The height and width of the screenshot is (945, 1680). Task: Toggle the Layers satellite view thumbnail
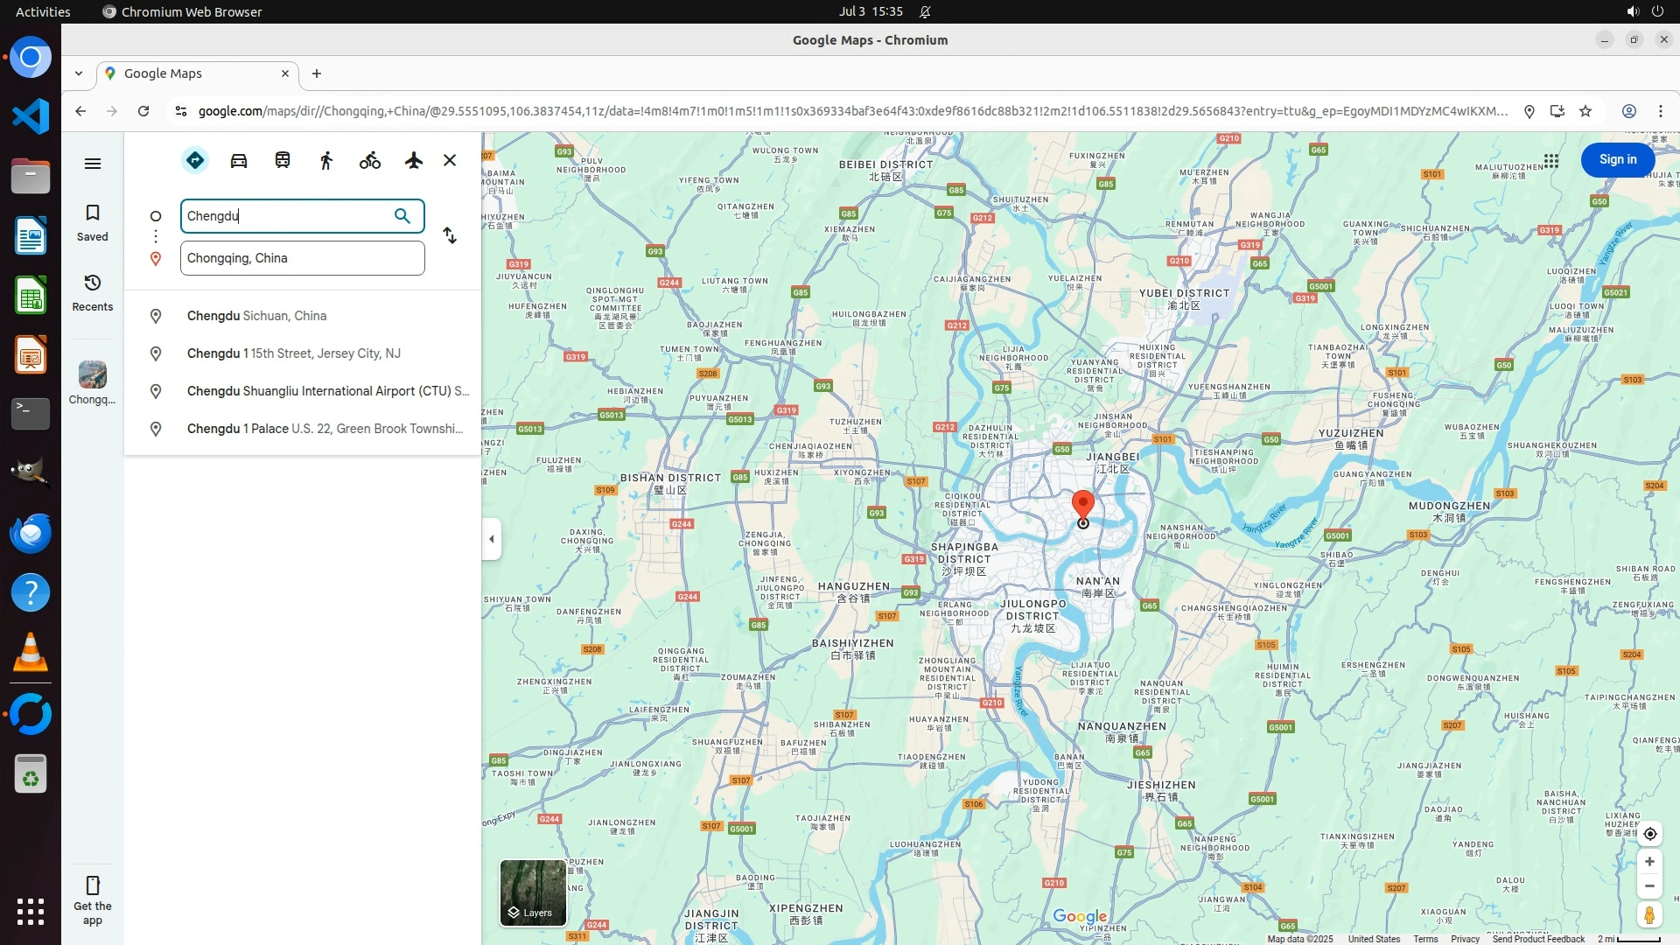point(533,892)
